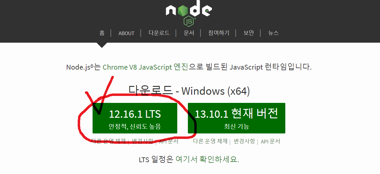Open 변경사항 under the LTS button
This screenshot has height=174, width=380.
click(x=142, y=141)
